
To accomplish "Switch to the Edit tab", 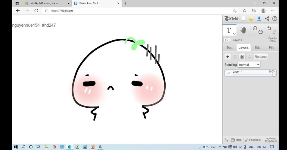I will [x=258, y=48].
